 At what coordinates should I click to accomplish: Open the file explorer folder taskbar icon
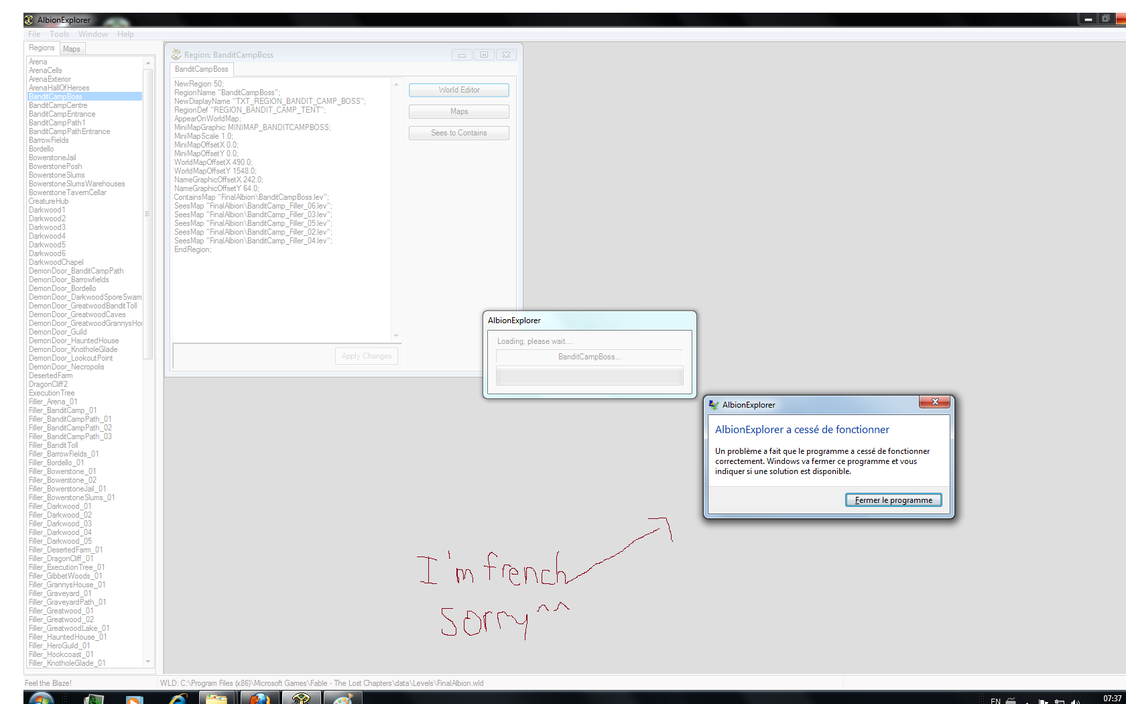coord(216,699)
